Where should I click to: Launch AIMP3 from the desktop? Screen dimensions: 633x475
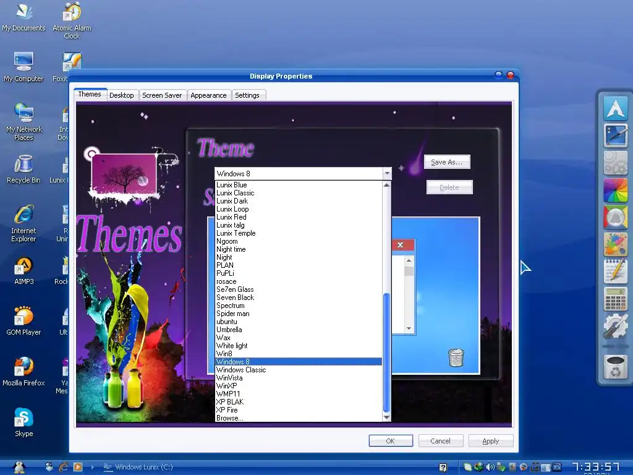tap(23, 271)
